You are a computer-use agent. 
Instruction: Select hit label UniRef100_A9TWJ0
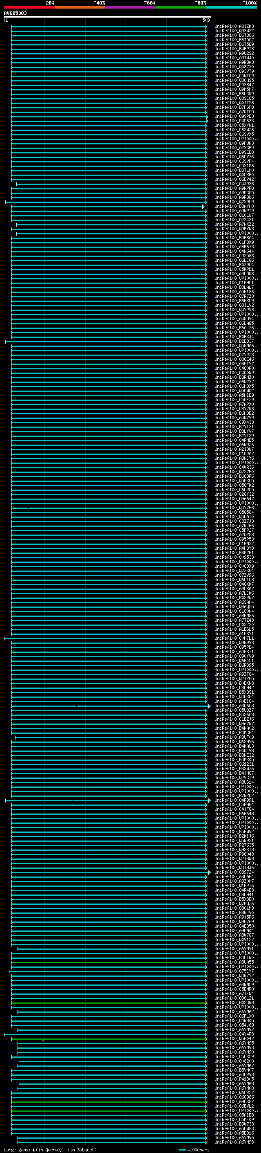click(234, 58)
